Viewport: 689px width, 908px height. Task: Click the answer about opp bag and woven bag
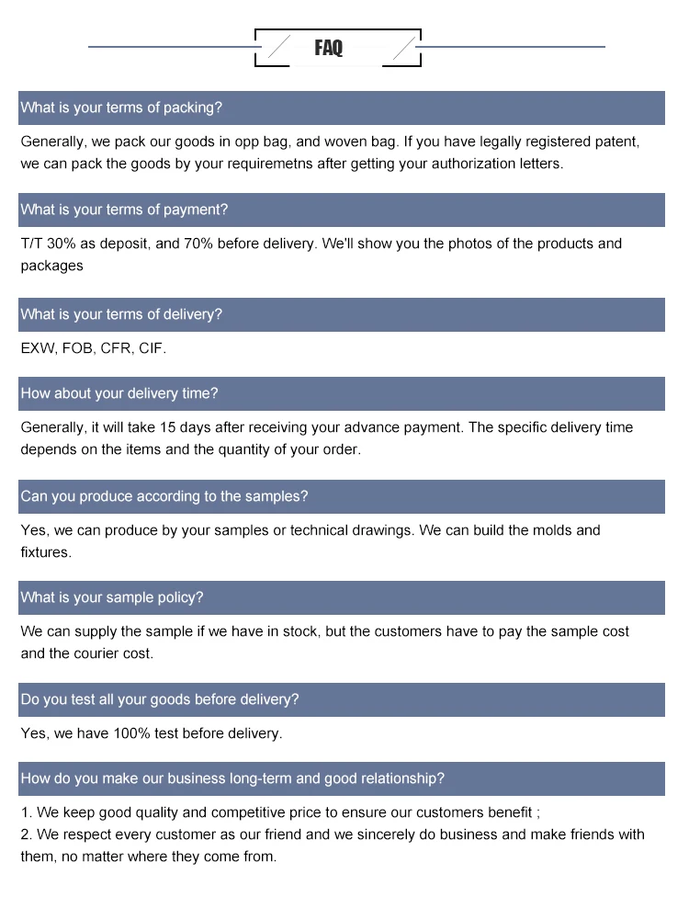331,153
